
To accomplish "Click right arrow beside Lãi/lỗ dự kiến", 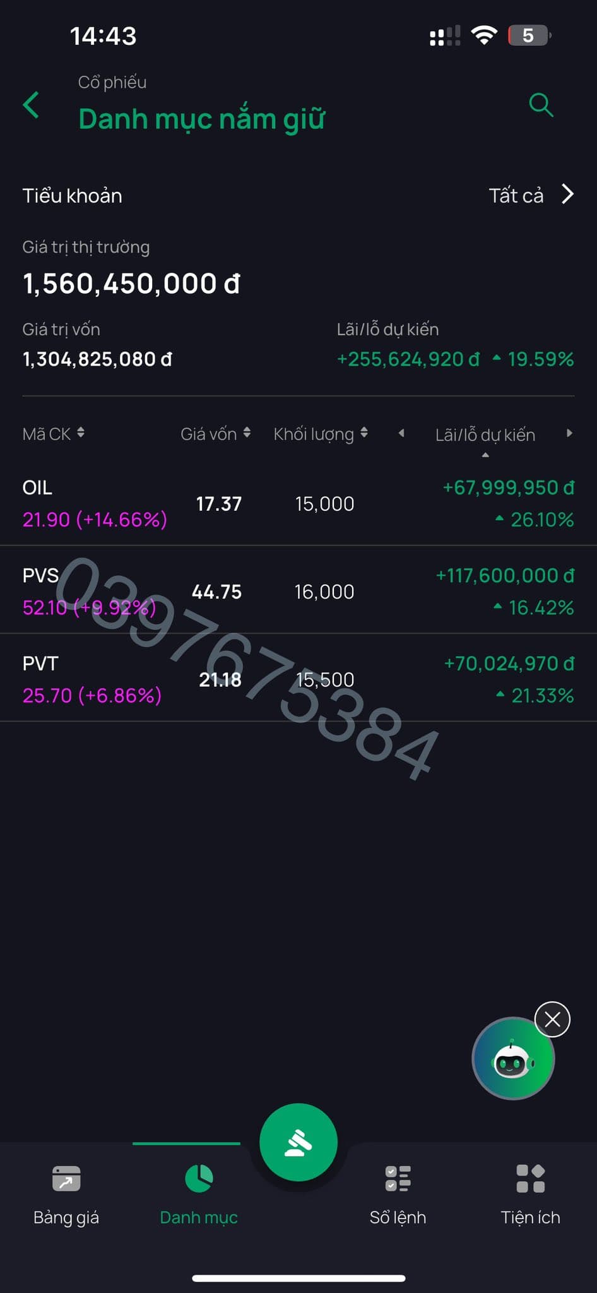I will click(x=569, y=433).
